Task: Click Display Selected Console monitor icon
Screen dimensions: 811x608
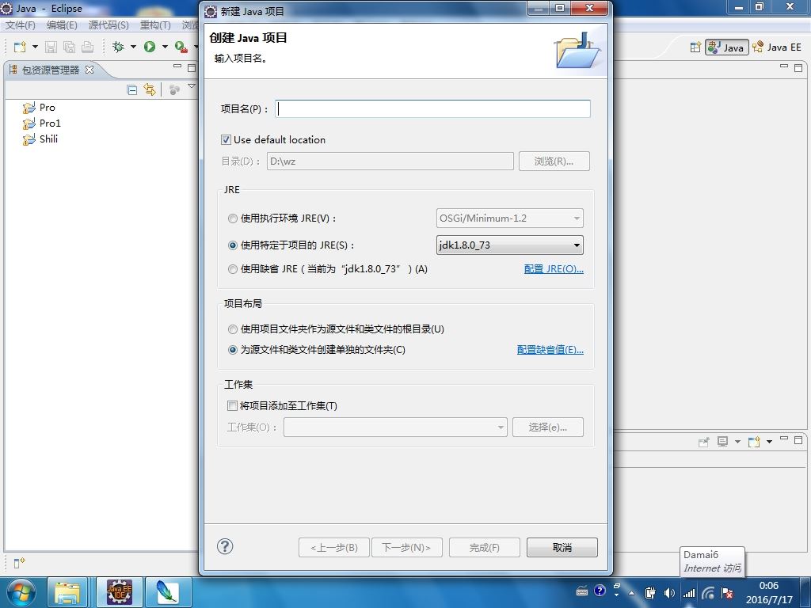Action: [722, 442]
